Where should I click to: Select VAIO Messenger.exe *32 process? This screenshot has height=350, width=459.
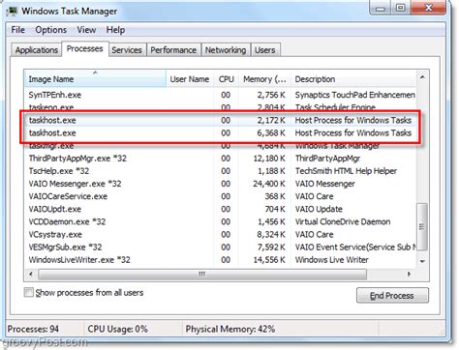click(220, 184)
